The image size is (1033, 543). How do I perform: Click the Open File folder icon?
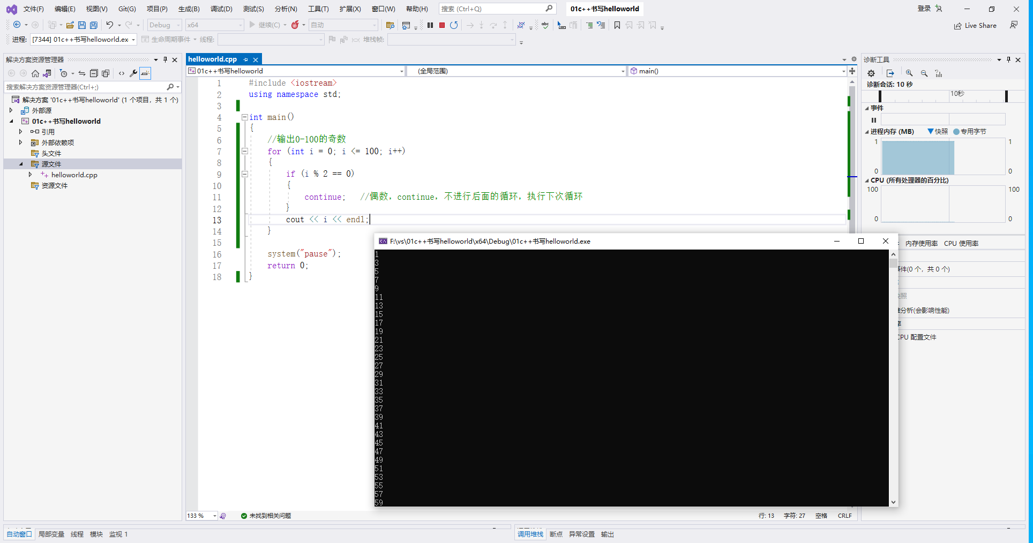point(70,25)
